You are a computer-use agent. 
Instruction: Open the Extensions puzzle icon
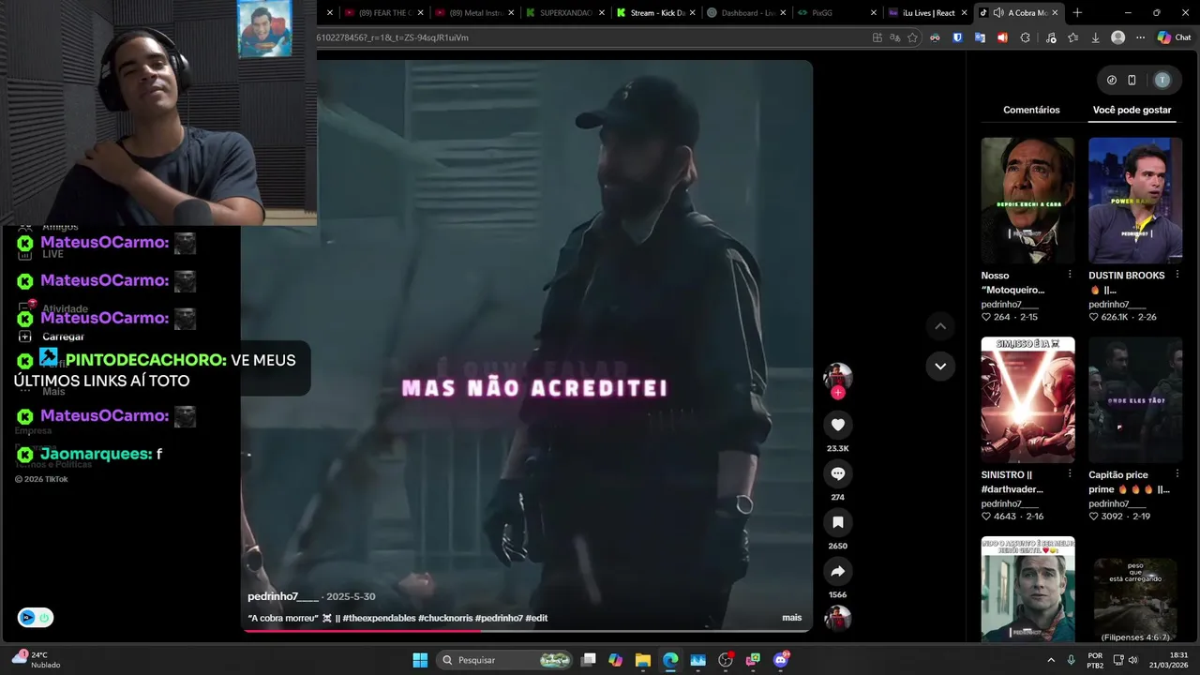1025,37
